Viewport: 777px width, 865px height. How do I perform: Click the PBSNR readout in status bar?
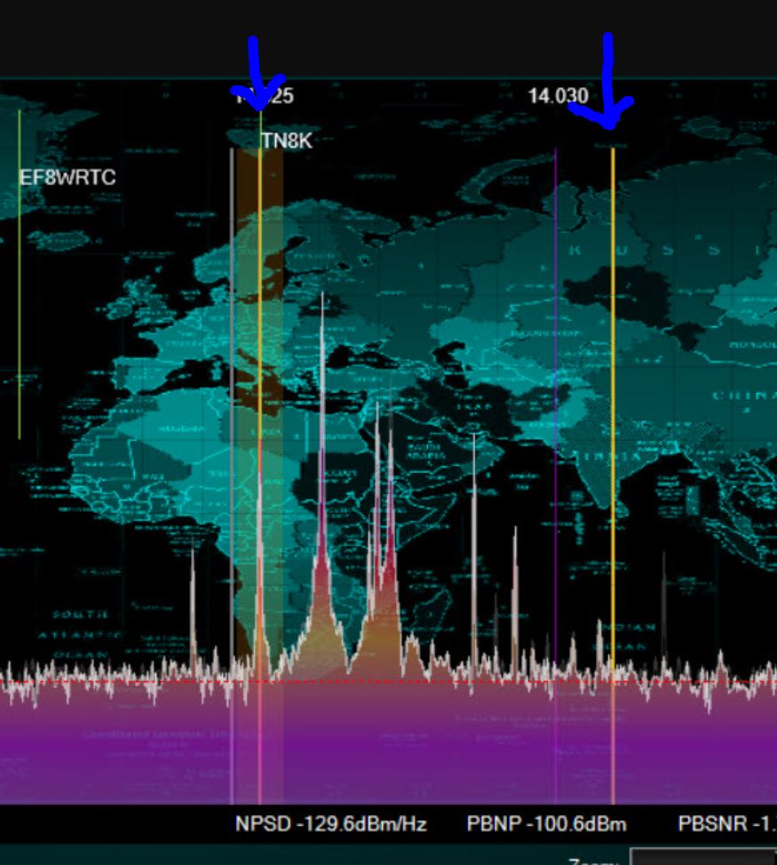point(724,824)
